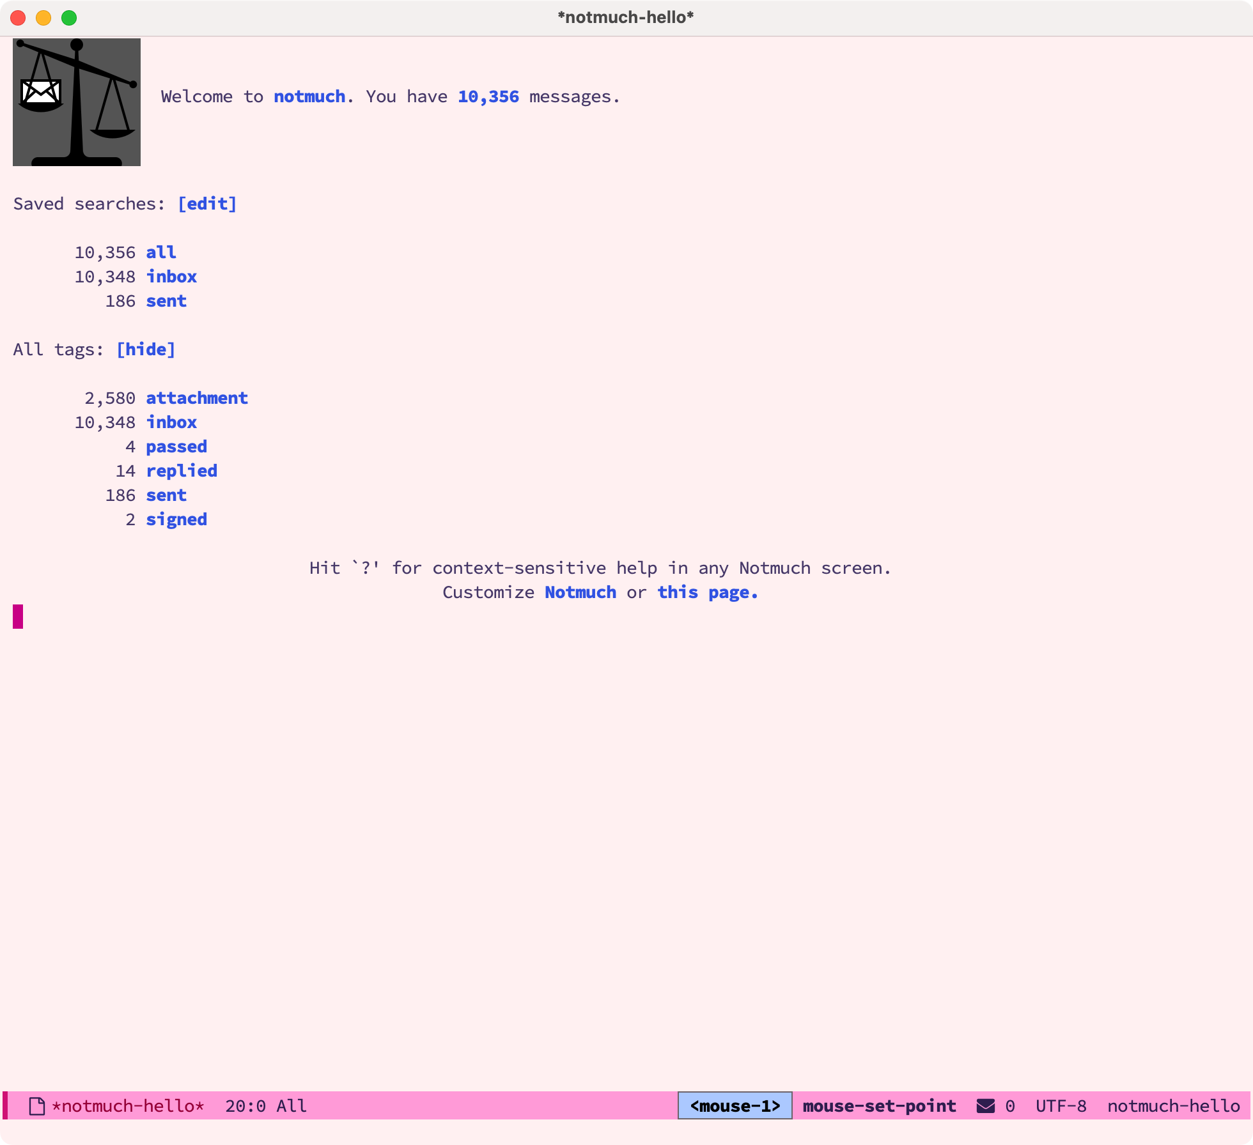Click the 2,580 count beside attachment
Viewport: 1253px width, 1145px height.
110,398
